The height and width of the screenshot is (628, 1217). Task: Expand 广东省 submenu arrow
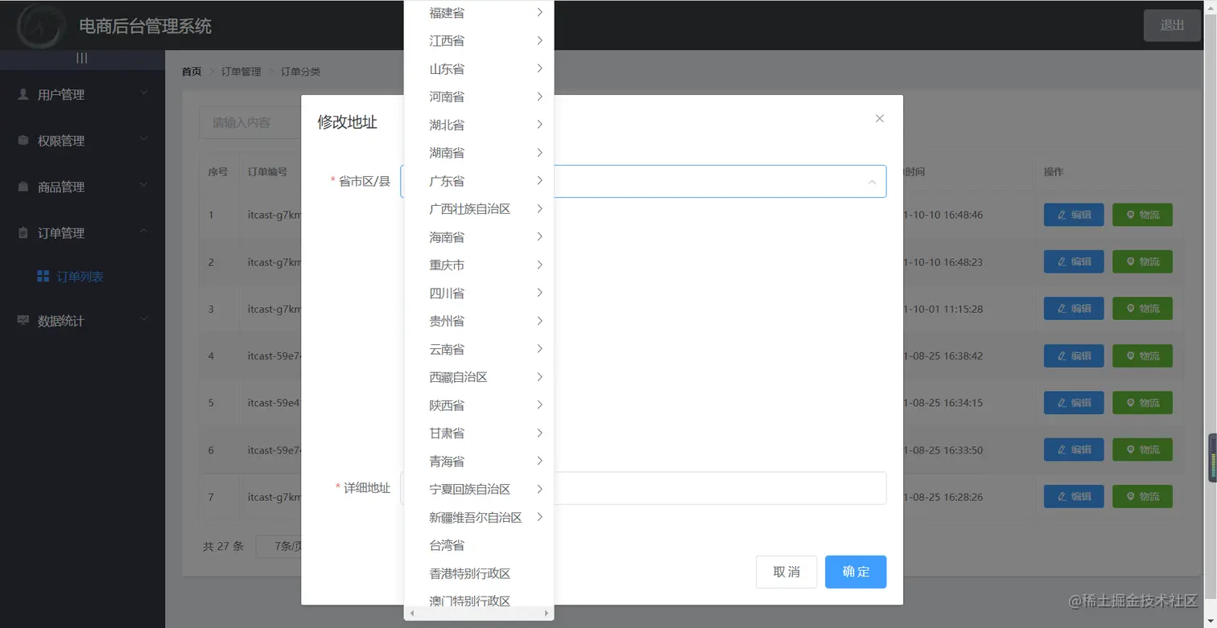click(x=539, y=180)
